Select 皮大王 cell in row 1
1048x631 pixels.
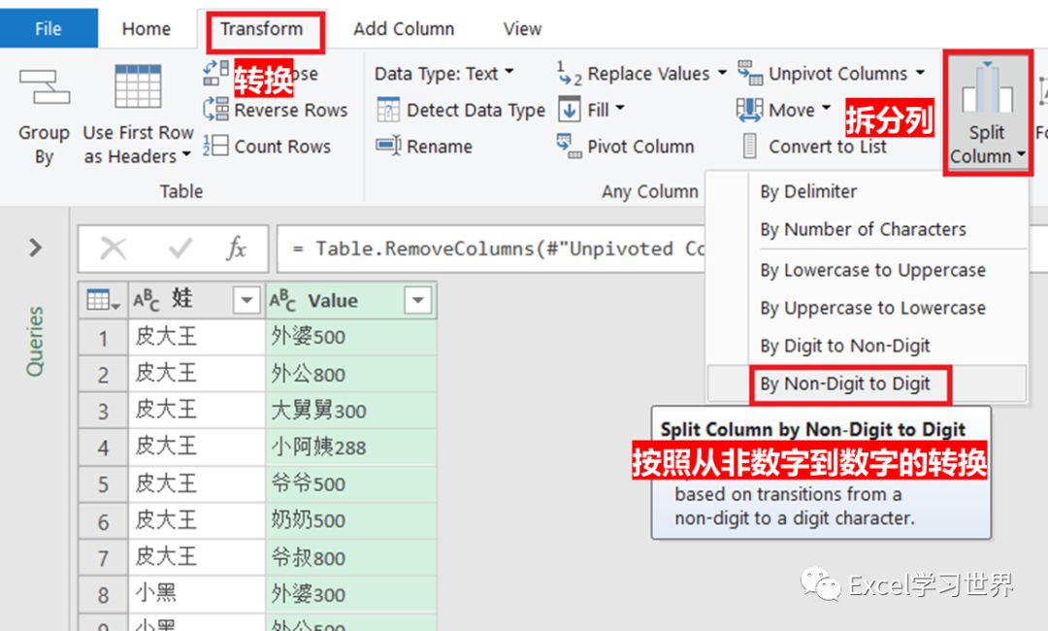point(196,337)
